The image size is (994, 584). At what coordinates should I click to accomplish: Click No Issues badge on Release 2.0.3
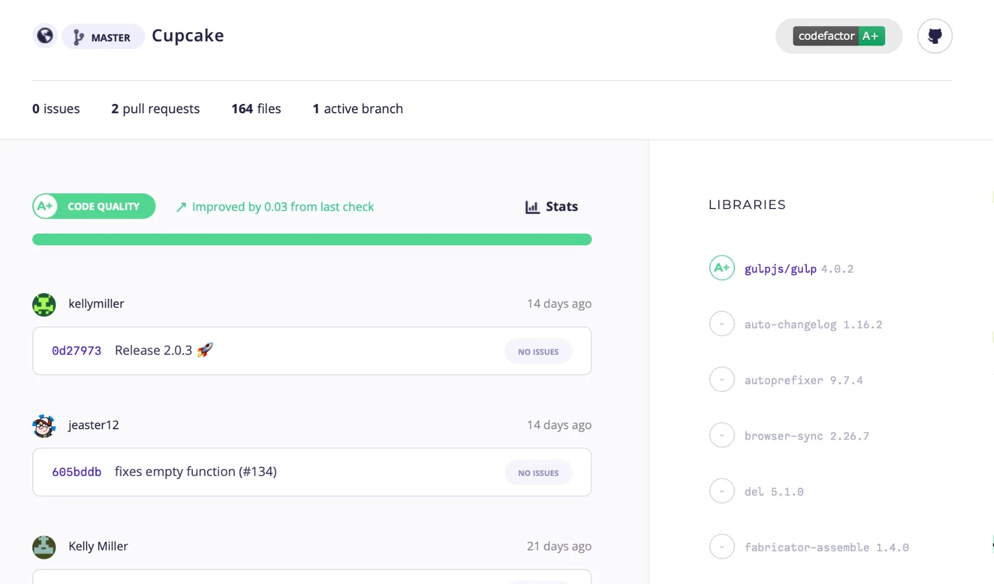point(538,352)
